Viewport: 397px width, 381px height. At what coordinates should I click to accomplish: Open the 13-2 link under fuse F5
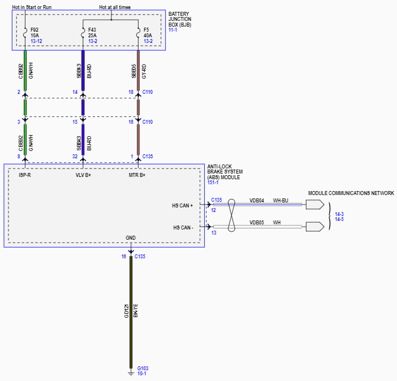tap(148, 41)
